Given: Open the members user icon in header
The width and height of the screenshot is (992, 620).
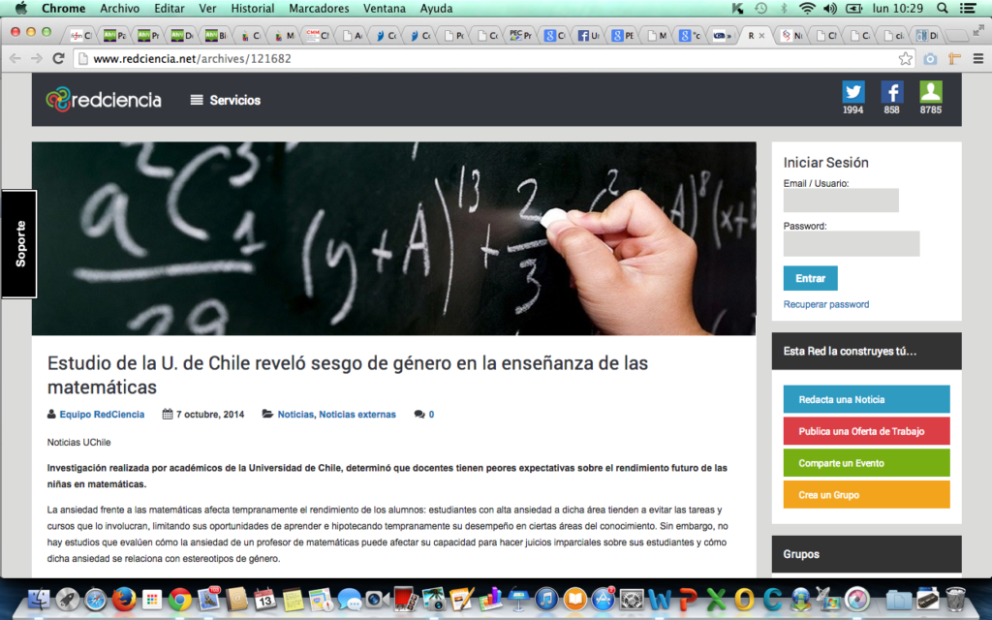Looking at the screenshot, I should click(x=930, y=92).
